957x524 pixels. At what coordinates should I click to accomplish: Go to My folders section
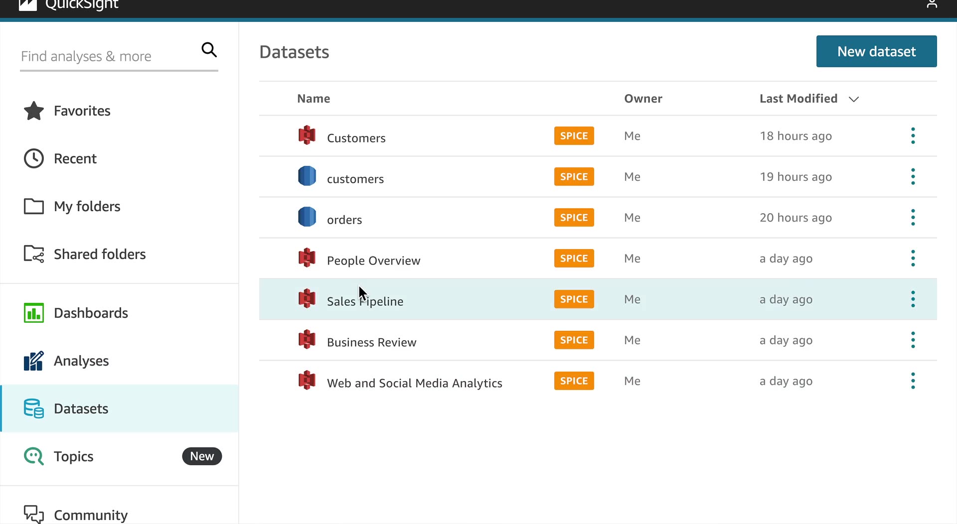point(87,206)
